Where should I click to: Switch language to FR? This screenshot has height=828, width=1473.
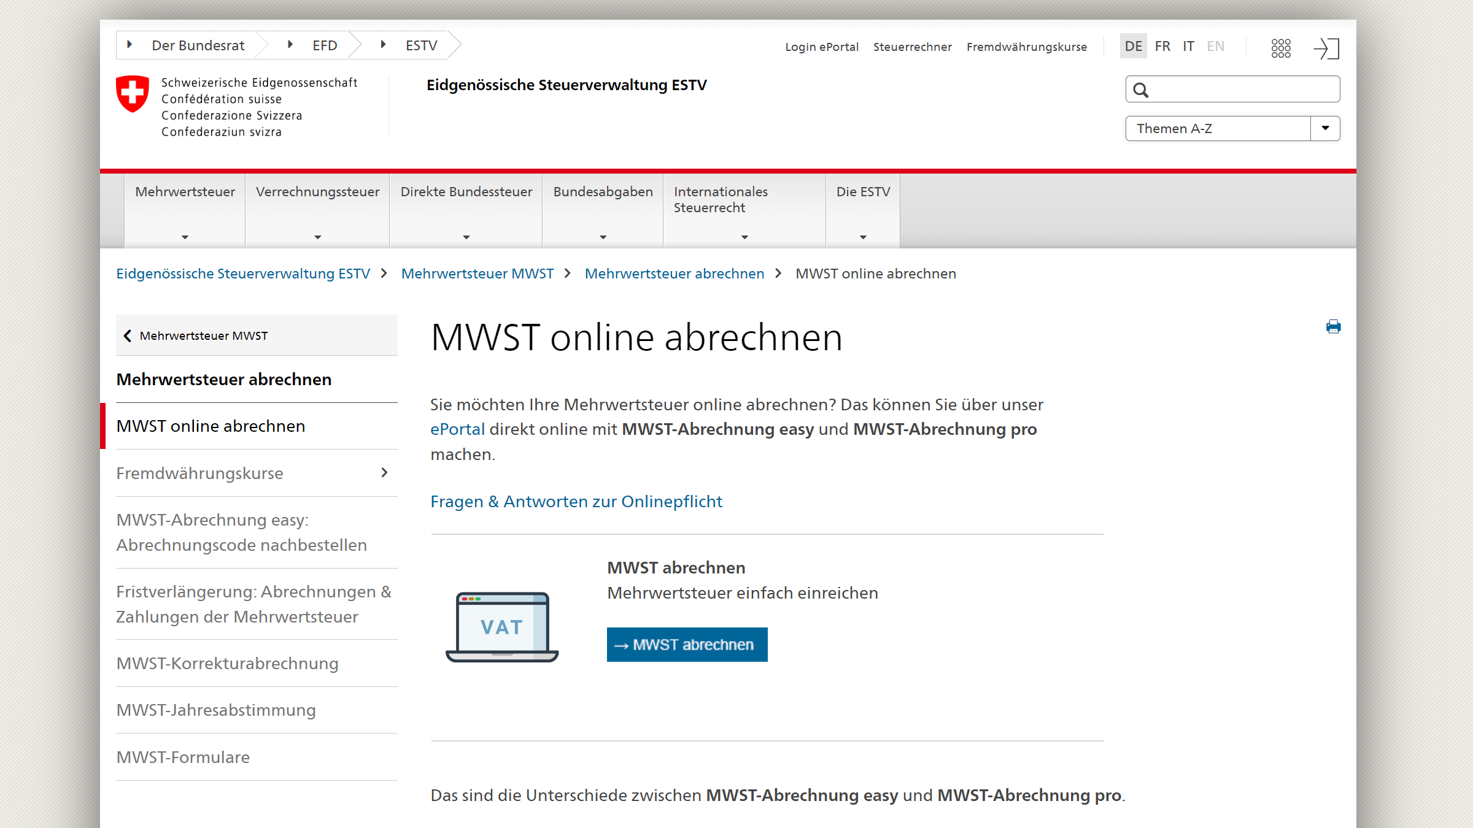1162,47
